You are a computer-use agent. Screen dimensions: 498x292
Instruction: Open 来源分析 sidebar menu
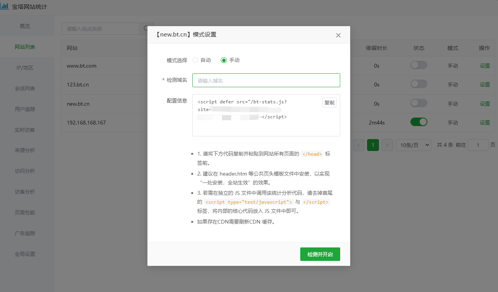(25, 150)
